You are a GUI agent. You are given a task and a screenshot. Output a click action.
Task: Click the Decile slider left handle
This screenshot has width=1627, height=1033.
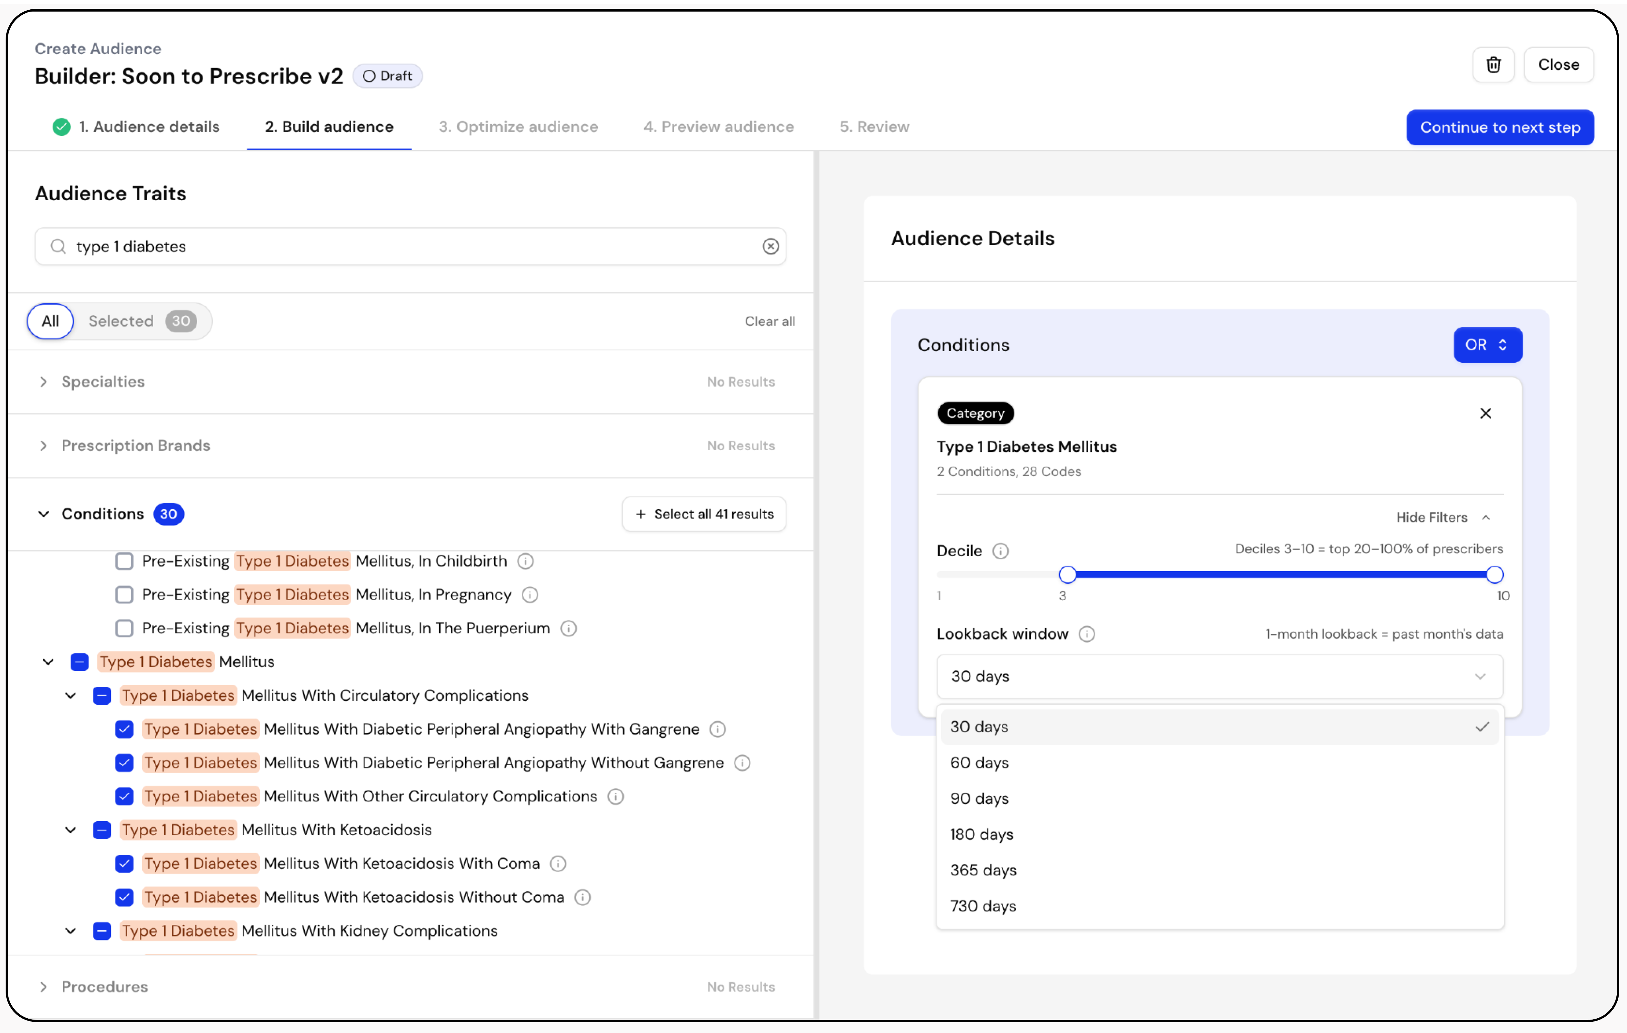coord(1067,575)
